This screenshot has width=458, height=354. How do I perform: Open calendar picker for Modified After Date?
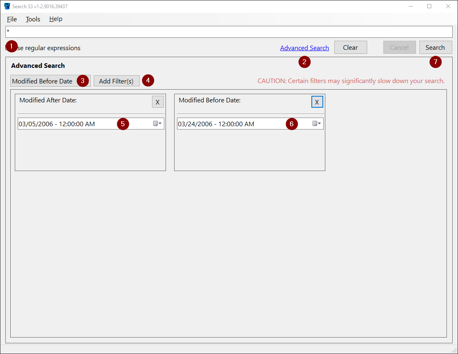pos(157,124)
